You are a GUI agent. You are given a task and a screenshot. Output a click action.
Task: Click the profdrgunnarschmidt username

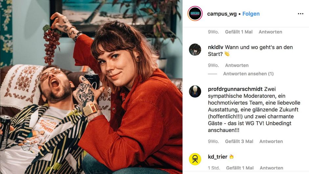pyautogui.click(x=235, y=89)
